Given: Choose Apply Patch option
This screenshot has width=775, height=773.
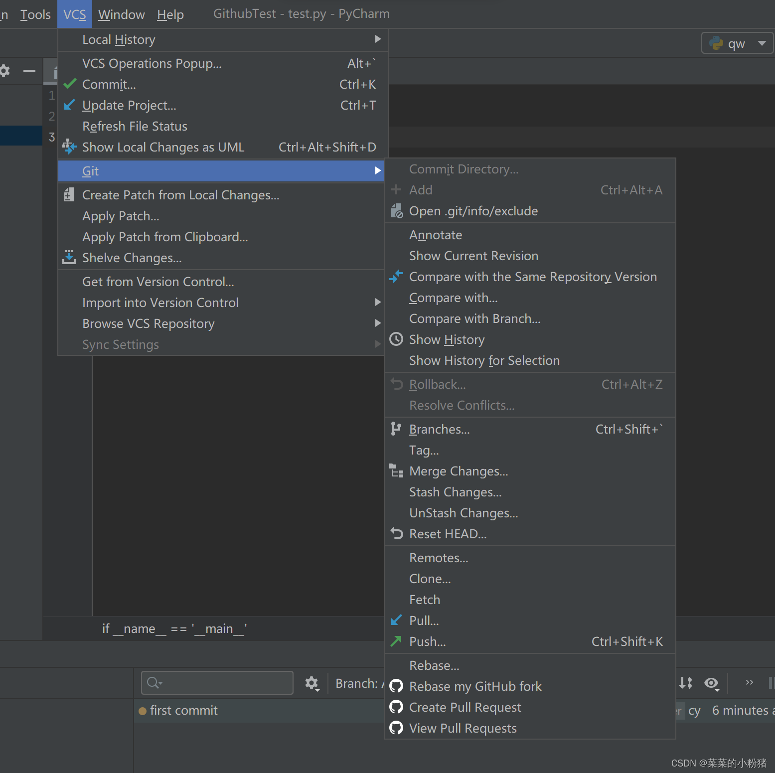Looking at the screenshot, I should tap(221, 216).
